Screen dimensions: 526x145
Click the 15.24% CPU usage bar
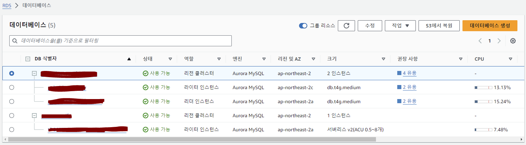(x=483, y=102)
